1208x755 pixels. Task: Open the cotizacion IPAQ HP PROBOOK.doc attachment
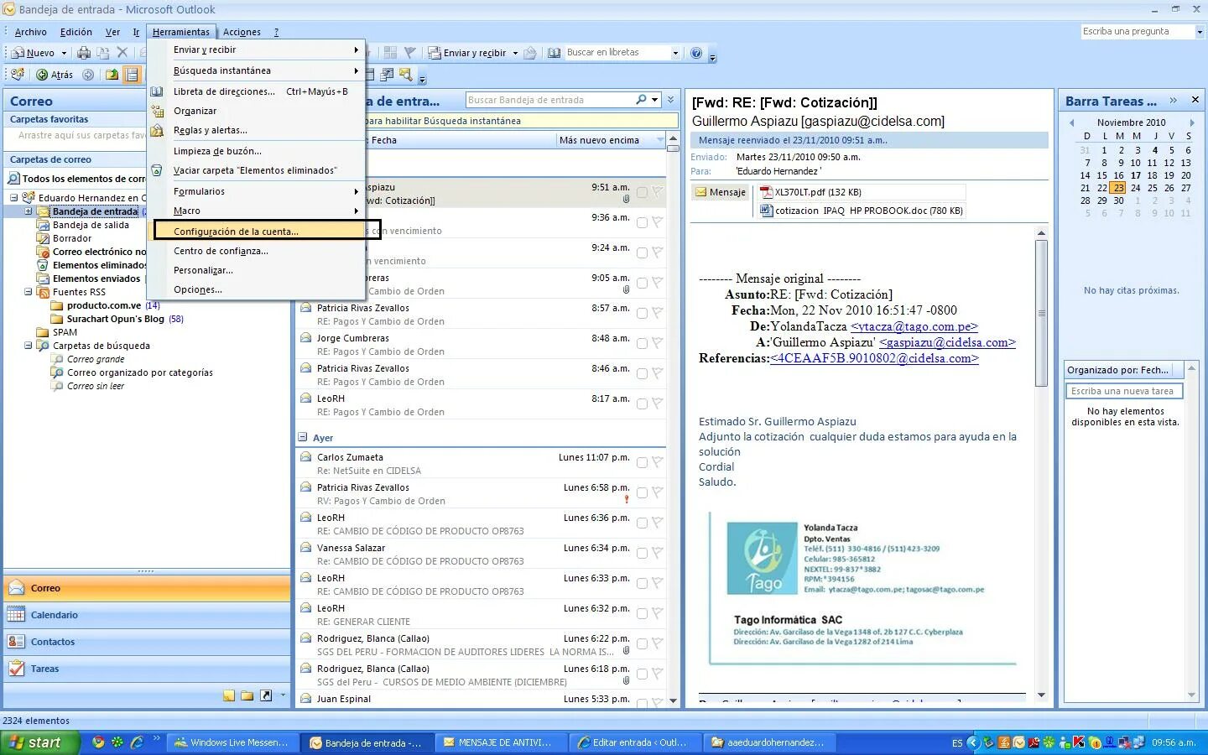(861, 211)
